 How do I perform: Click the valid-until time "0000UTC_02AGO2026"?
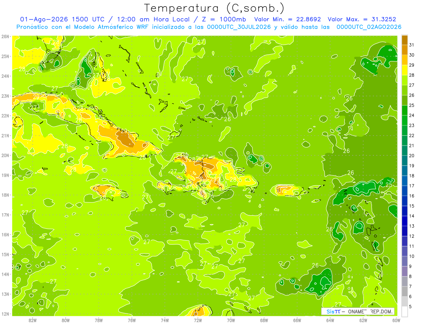[369, 27]
